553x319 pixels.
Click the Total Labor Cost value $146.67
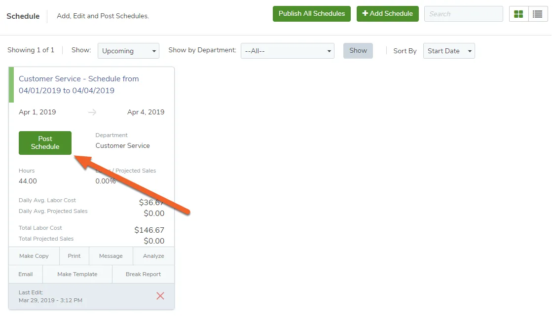[149, 230]
